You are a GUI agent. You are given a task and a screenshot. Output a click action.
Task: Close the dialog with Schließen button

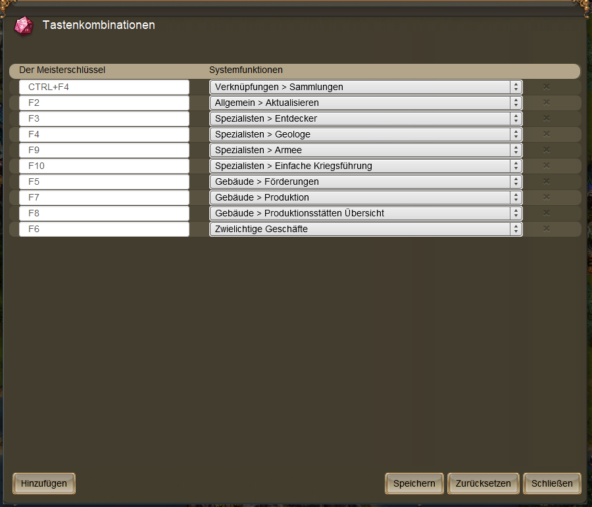[x=552, y=483]
